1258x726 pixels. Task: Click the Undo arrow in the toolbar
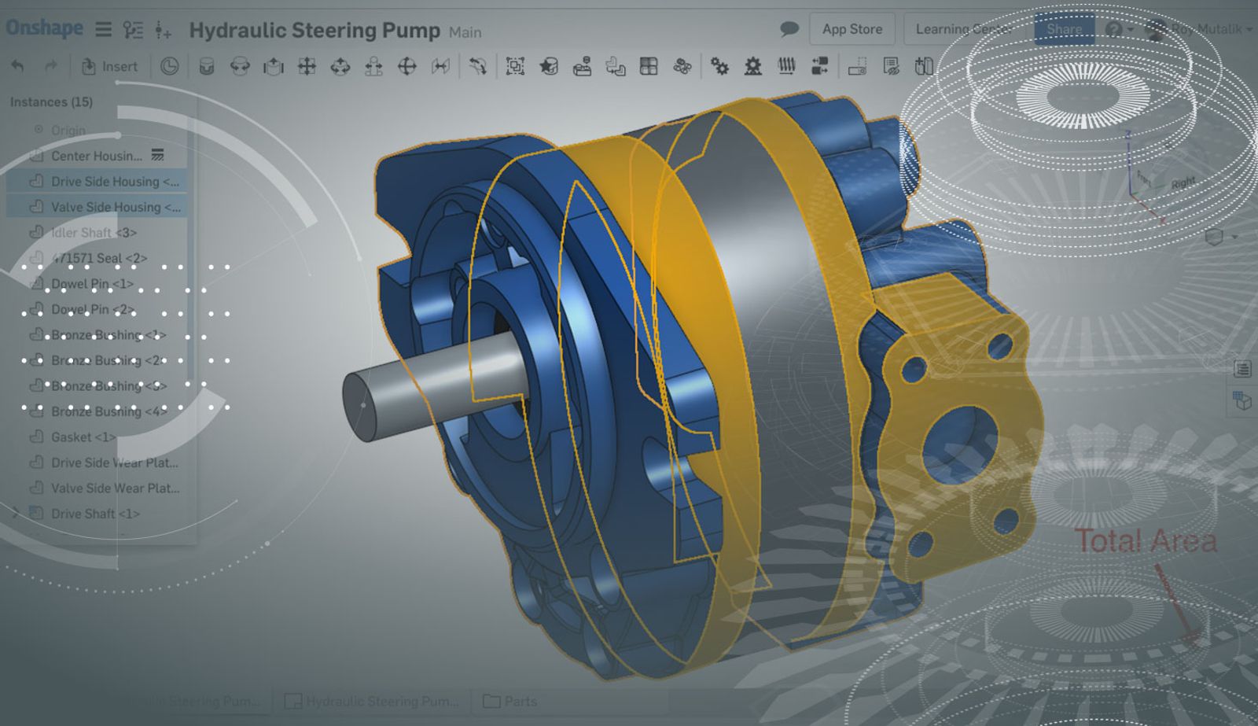[17, 67]
